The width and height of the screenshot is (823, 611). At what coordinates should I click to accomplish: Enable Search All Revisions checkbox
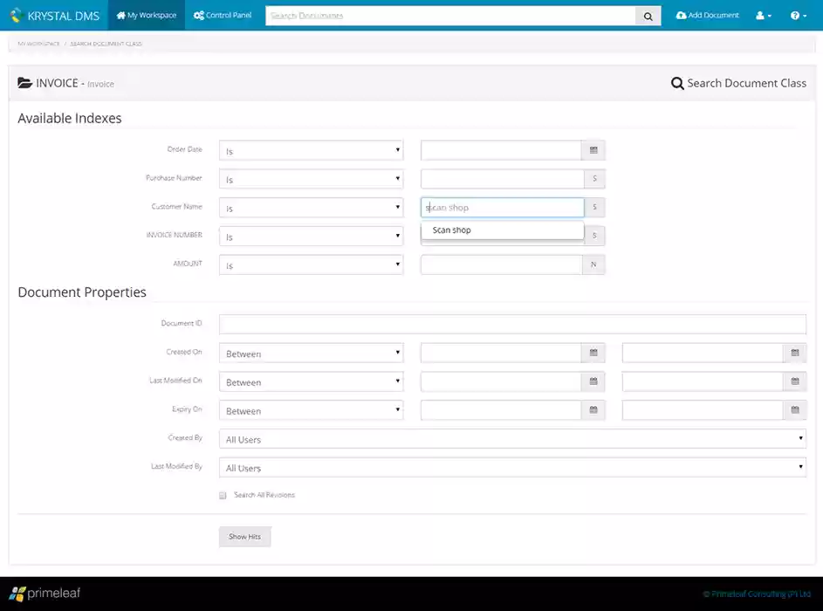223,496
